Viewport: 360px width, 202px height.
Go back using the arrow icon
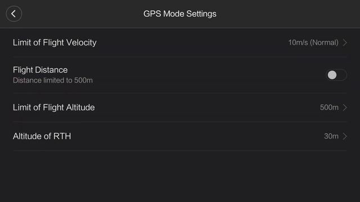click(13, 13)
